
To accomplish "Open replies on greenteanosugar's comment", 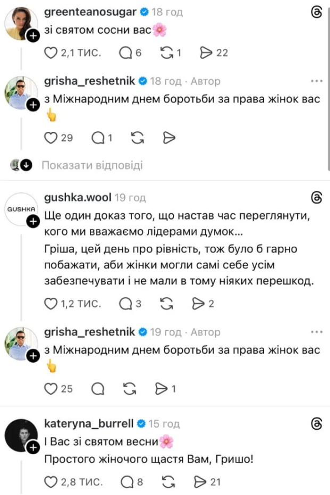I will pos(126,53).
